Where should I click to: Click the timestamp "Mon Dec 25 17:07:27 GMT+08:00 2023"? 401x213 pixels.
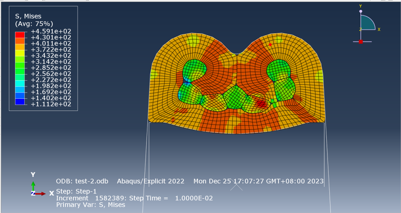click(x=258, y=181)
